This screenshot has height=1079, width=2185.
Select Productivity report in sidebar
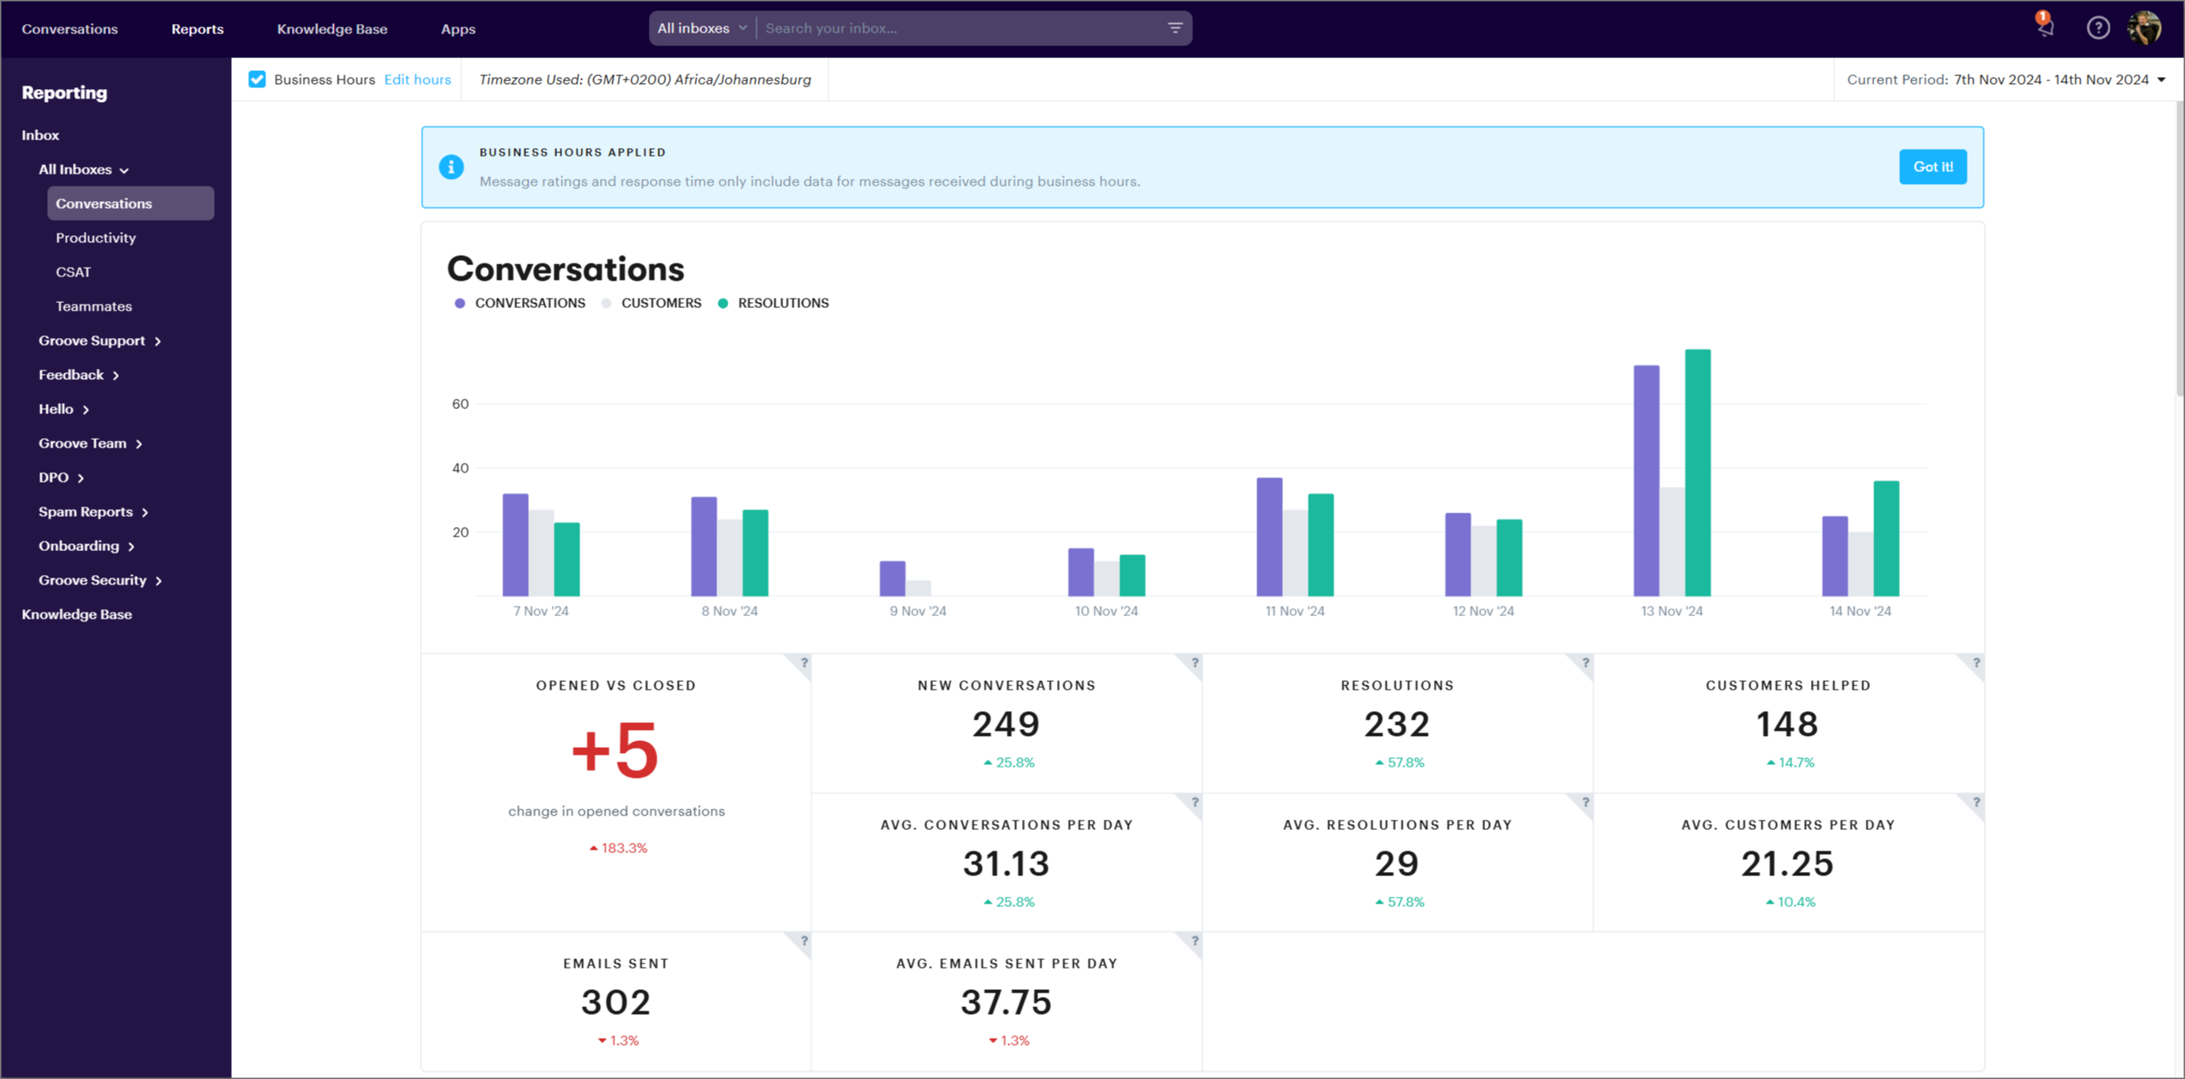pyautogui.click(x=96, y=238)
